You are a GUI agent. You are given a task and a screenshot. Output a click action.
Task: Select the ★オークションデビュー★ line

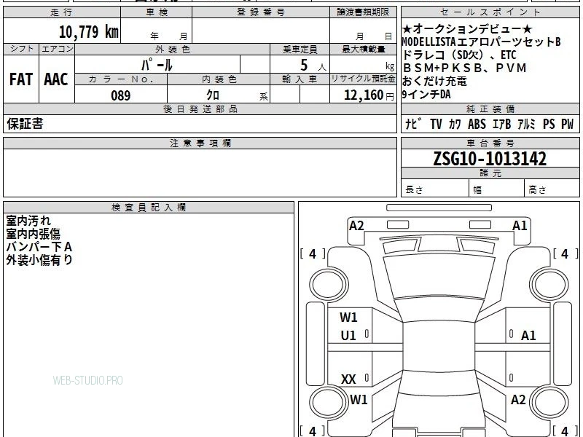pyautogui.click(x=467, y=29)
